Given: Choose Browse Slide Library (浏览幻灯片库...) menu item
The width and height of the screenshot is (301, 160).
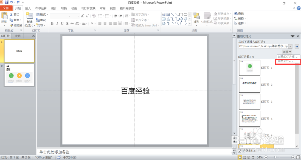Looking at the screenshot, I should [x=288, y=57].
